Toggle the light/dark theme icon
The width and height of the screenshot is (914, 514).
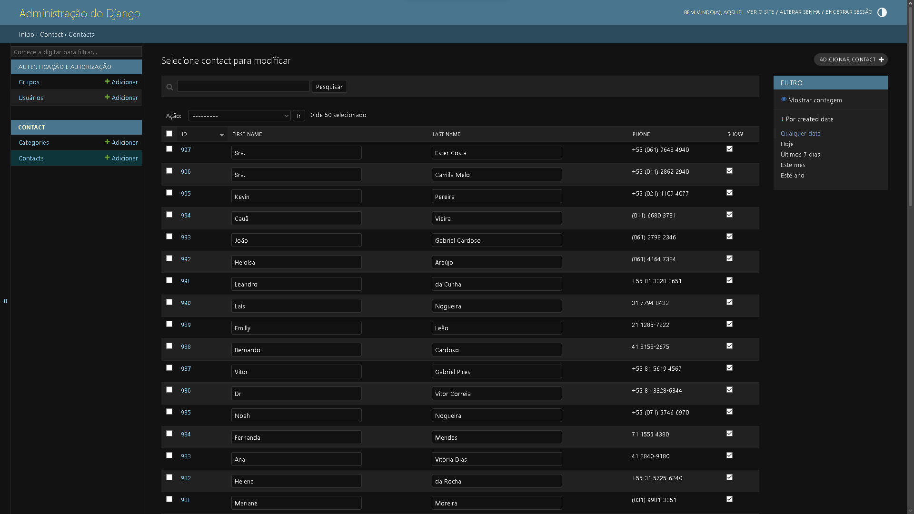pos(882,12)
